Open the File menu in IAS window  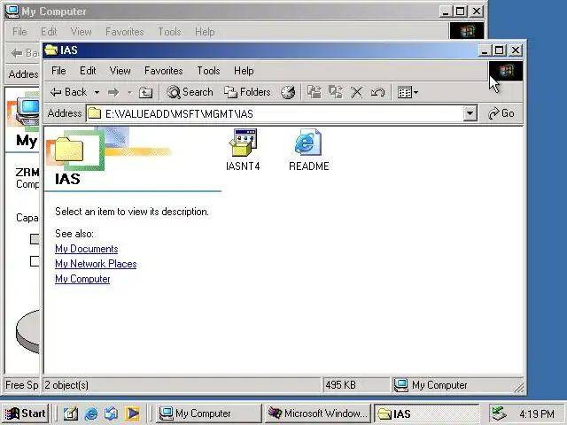coord(58,71)
